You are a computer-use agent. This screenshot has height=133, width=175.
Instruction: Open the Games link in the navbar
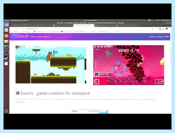point(40,37)
